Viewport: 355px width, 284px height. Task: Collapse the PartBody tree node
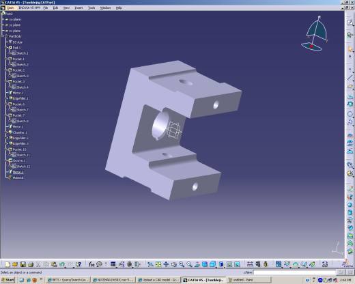tap(3, 36)
